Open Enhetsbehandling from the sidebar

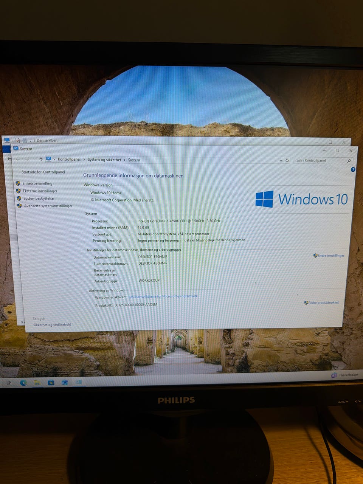[37, 183]
